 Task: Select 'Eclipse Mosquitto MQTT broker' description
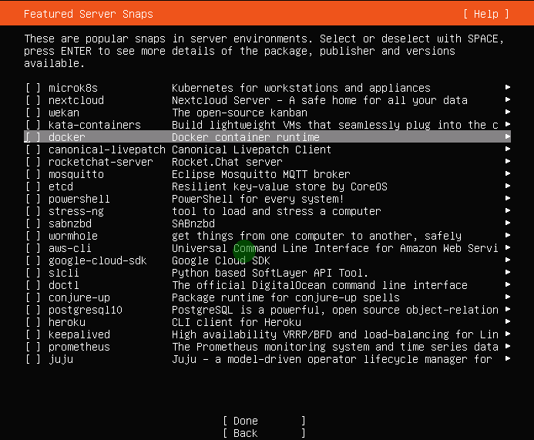click(261, 174)
